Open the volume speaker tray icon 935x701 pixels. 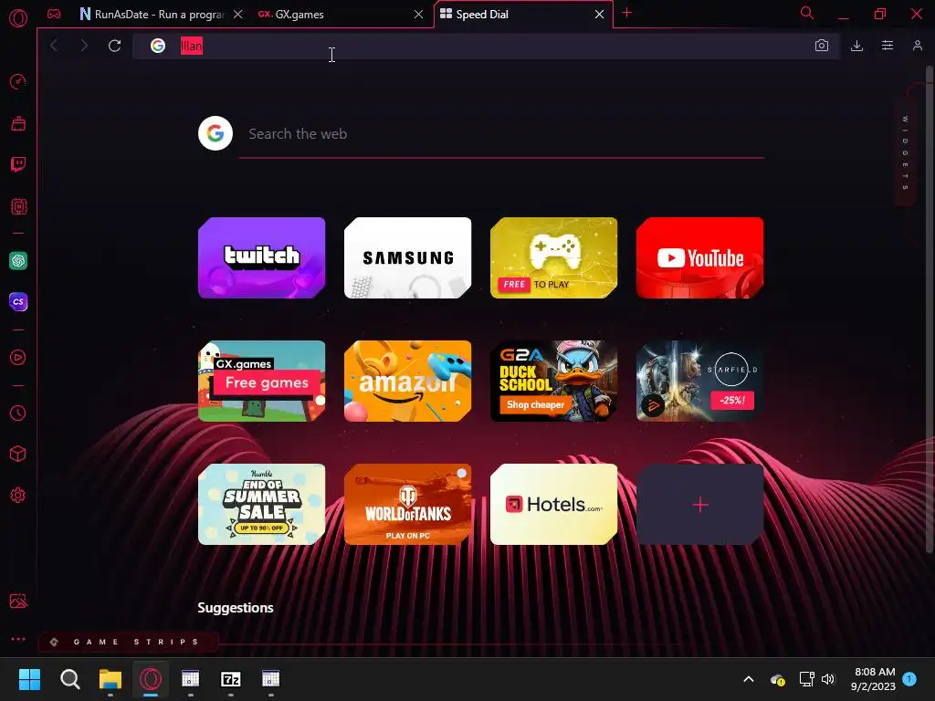point(828,679)
